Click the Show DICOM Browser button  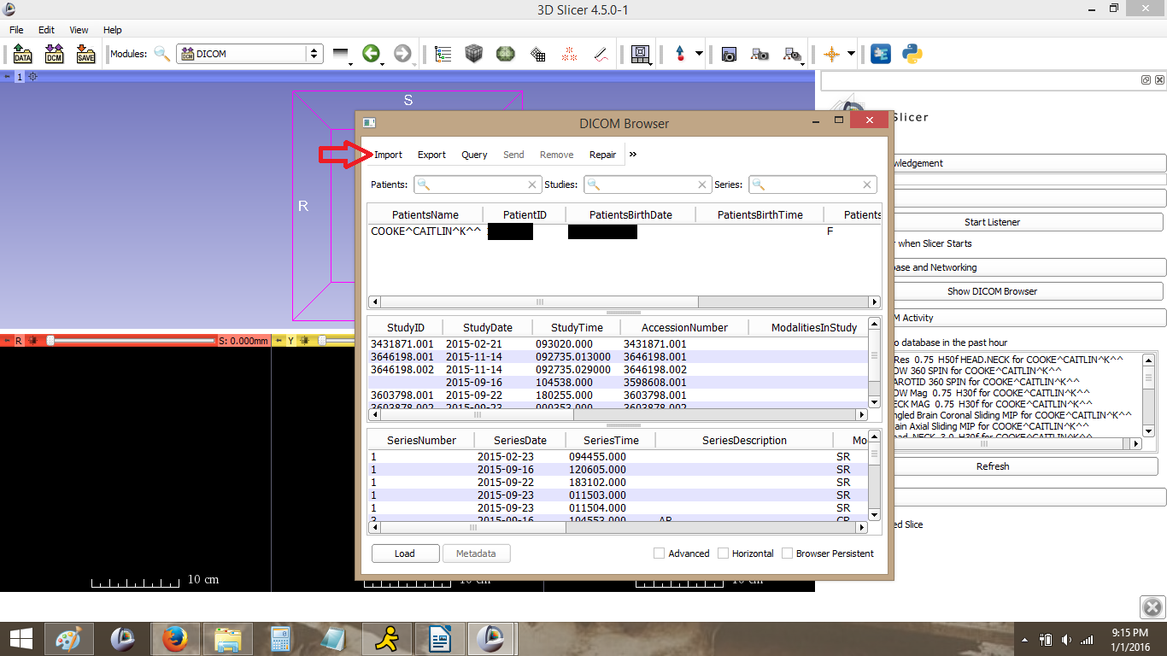coord(992,291)
